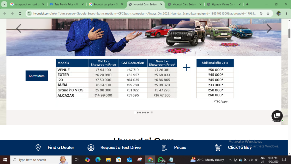Click the Find a Dealer location pin icon
Image resolution: width=291 pixels, height=164 pixels.
pyautogui.click(x=38, y=147)
